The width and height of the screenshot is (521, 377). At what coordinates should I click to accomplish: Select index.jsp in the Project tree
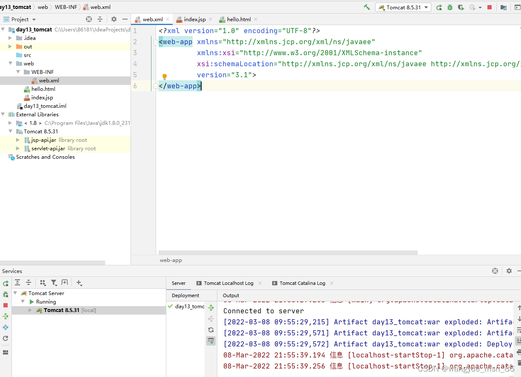click(42, 98)
